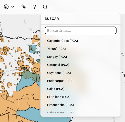
Task: Choose Yasuní (PCA) from list
Action: coord(56,49)
